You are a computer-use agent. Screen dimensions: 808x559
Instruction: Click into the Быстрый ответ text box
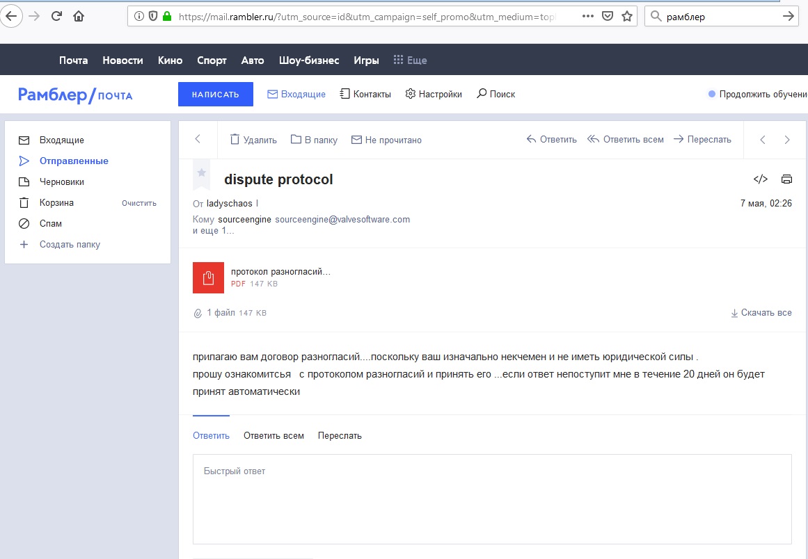[492, 499]
